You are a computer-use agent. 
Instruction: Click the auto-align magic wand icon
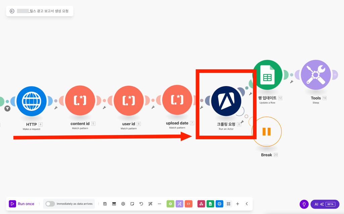pyautogui.click(x=150, y=204)
